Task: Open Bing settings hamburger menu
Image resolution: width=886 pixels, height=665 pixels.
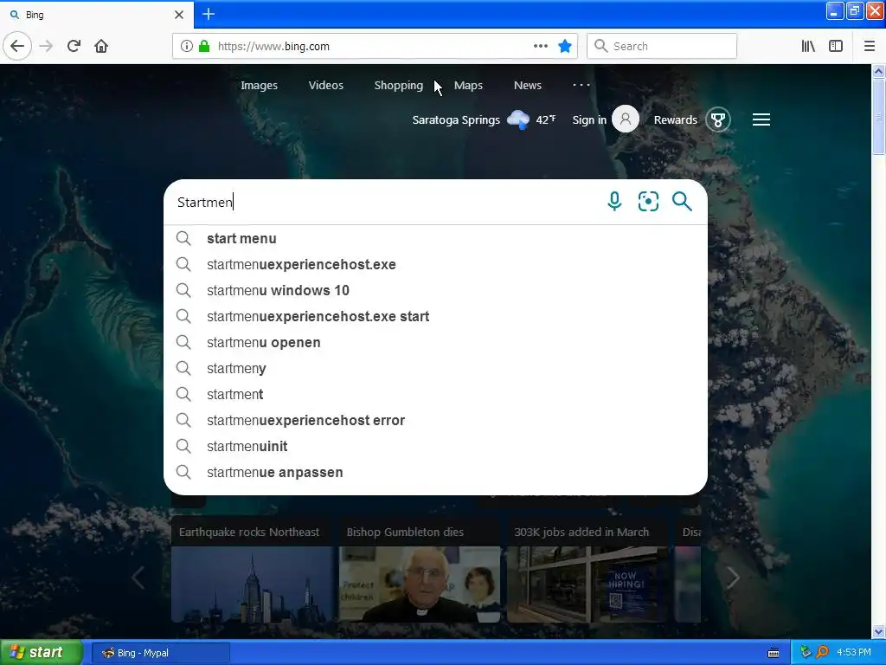Action: [761, 119]
